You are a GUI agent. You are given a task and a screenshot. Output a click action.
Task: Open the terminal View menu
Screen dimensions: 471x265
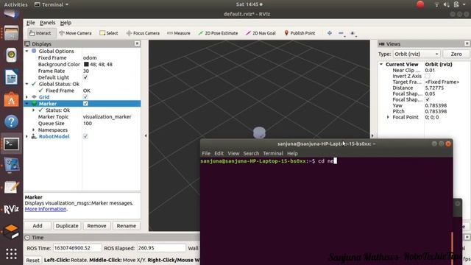click(x=233, y=153)
